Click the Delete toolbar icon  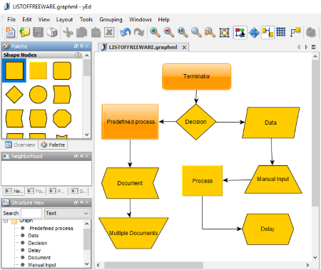[x=109, y=32]
